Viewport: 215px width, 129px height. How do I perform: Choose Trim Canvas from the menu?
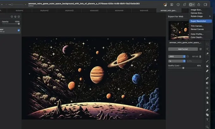(x=197, y=26)
